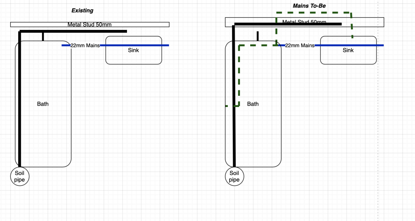This screenshot has height=221, width=415.
Task: Select the vertical black waste pipe in Existing diagram
Action: (x=20, y=100)
